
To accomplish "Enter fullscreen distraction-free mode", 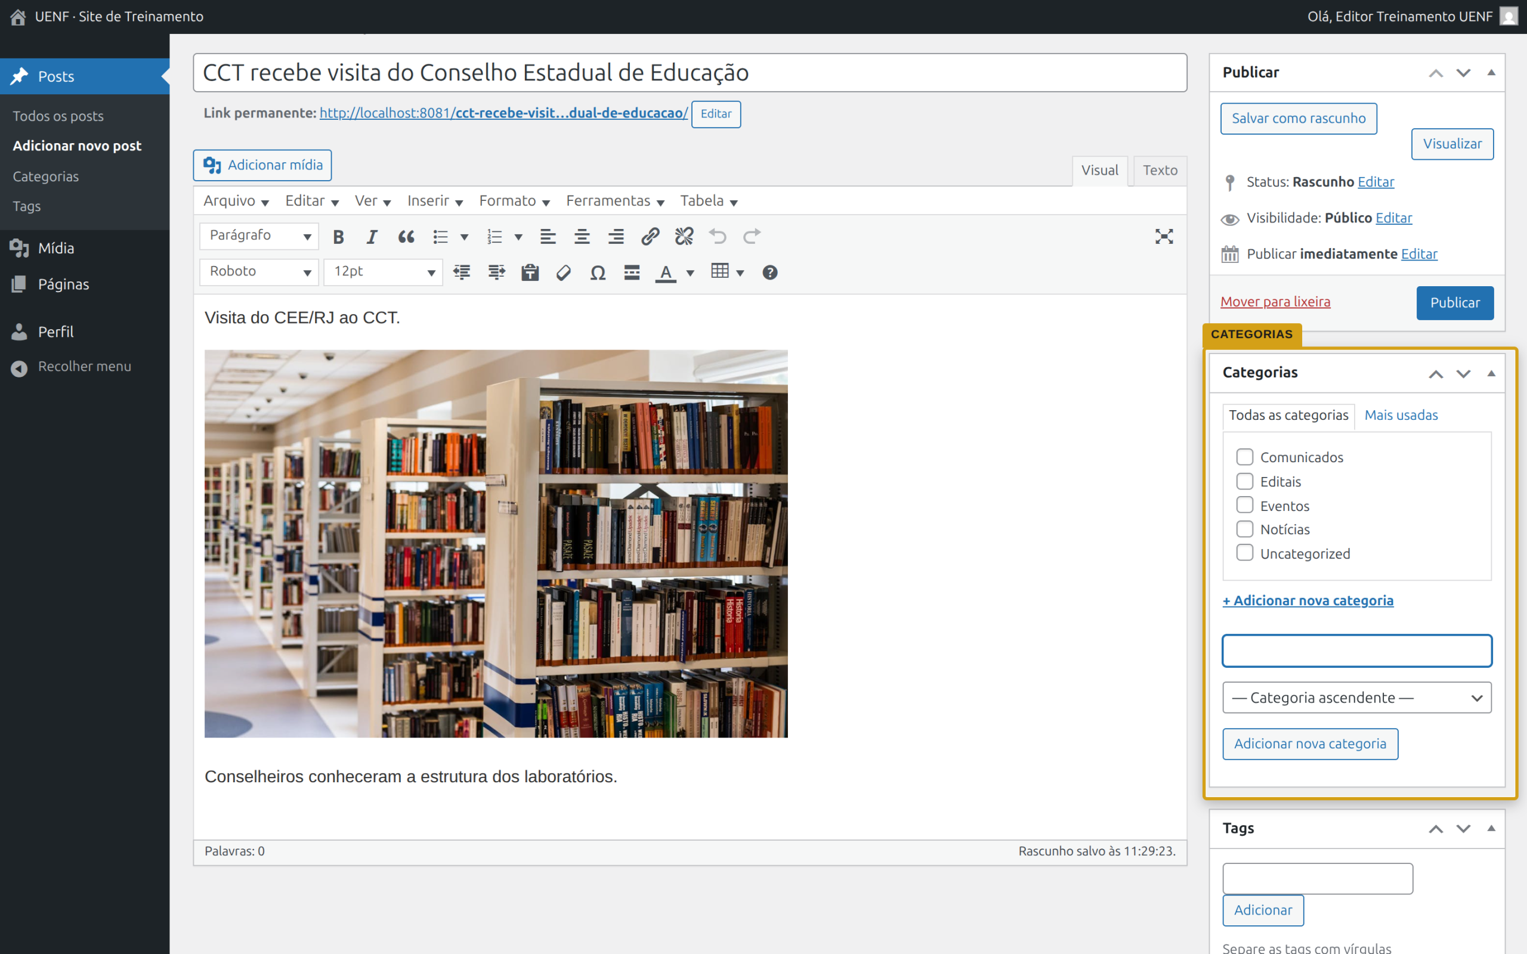I will [x=1164, y=237].
